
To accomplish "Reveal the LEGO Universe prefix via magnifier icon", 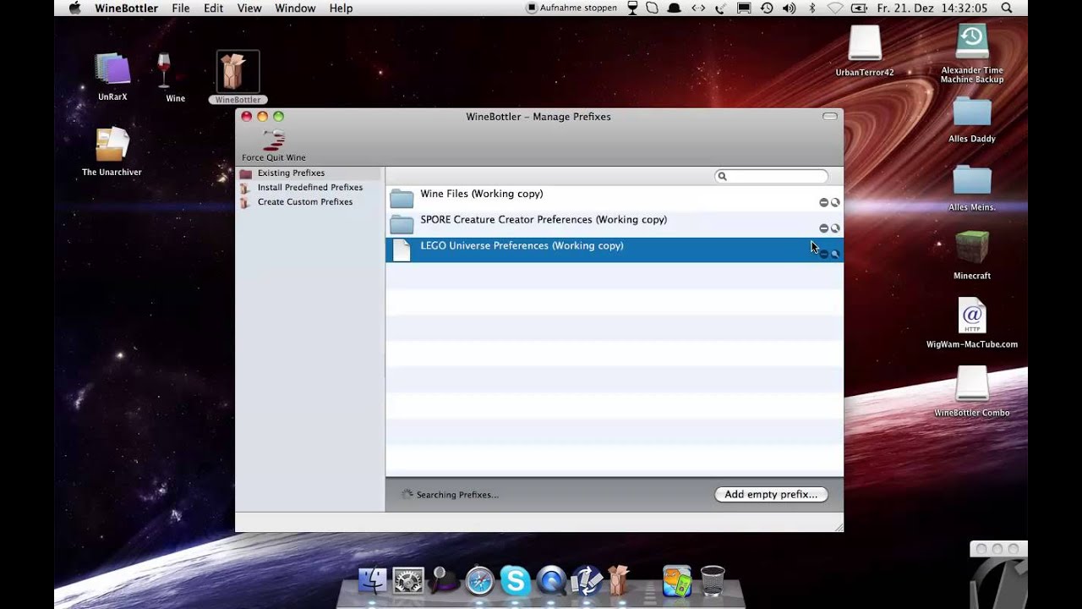I will 835,254.
